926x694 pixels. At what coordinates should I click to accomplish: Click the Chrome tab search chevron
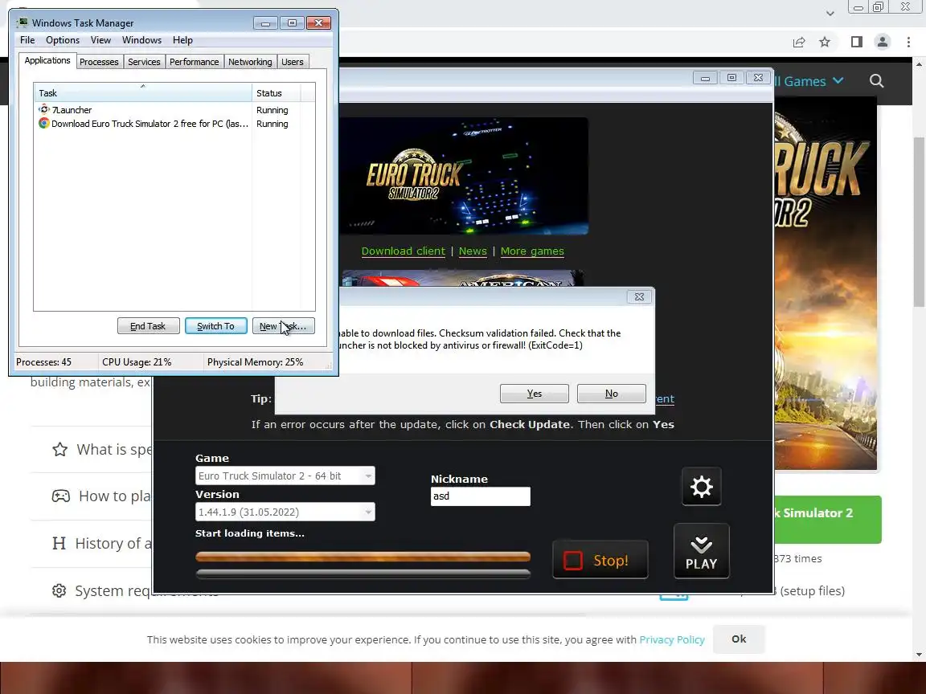pyautogui.click(x=830, y=13)
